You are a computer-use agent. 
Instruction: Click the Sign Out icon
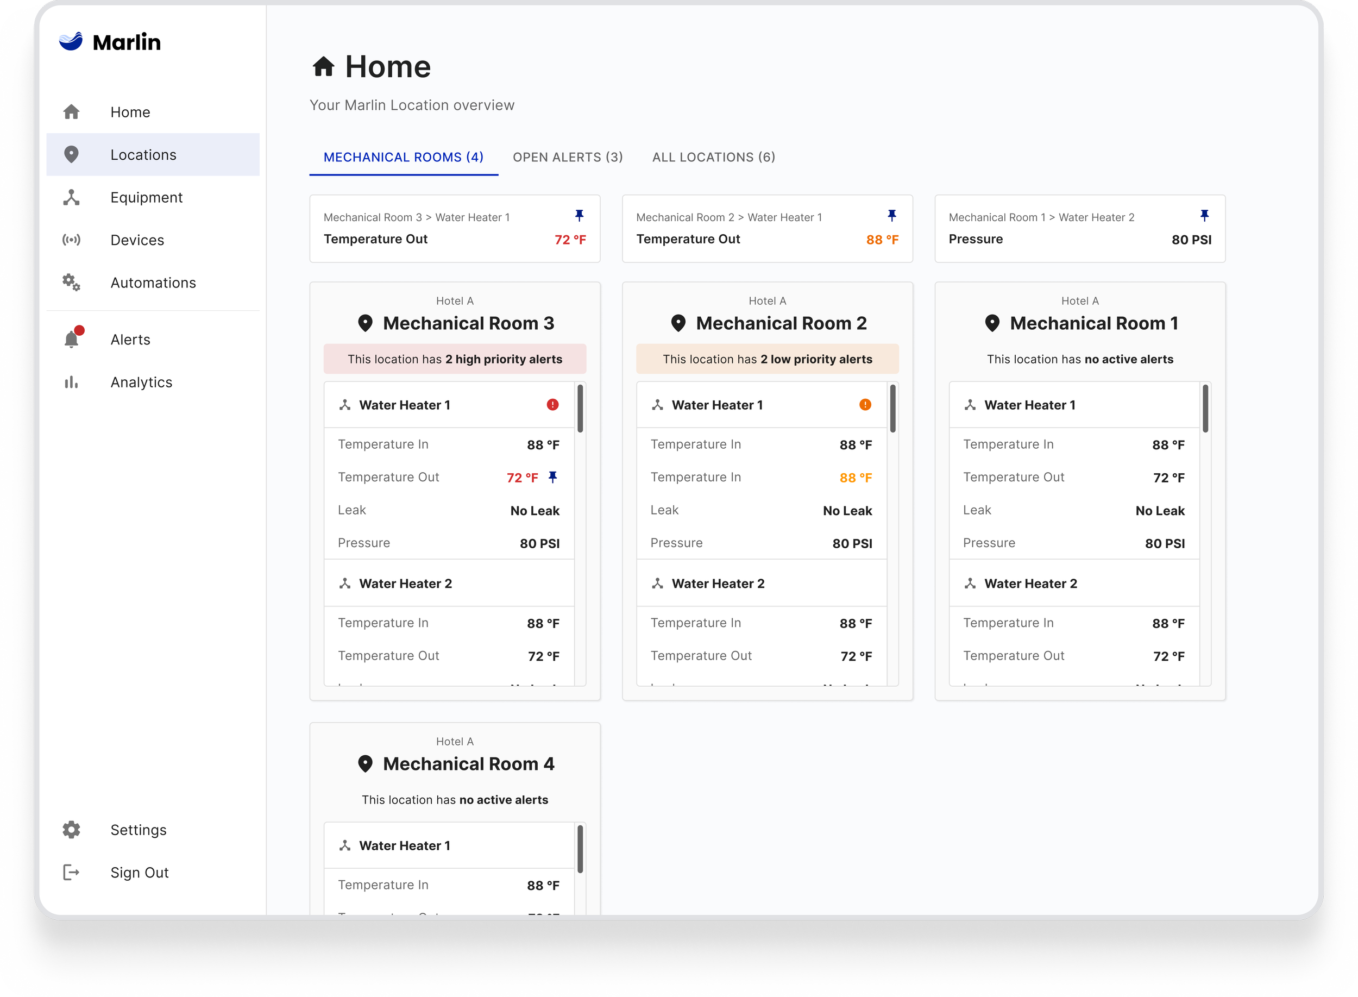[71, 872]
